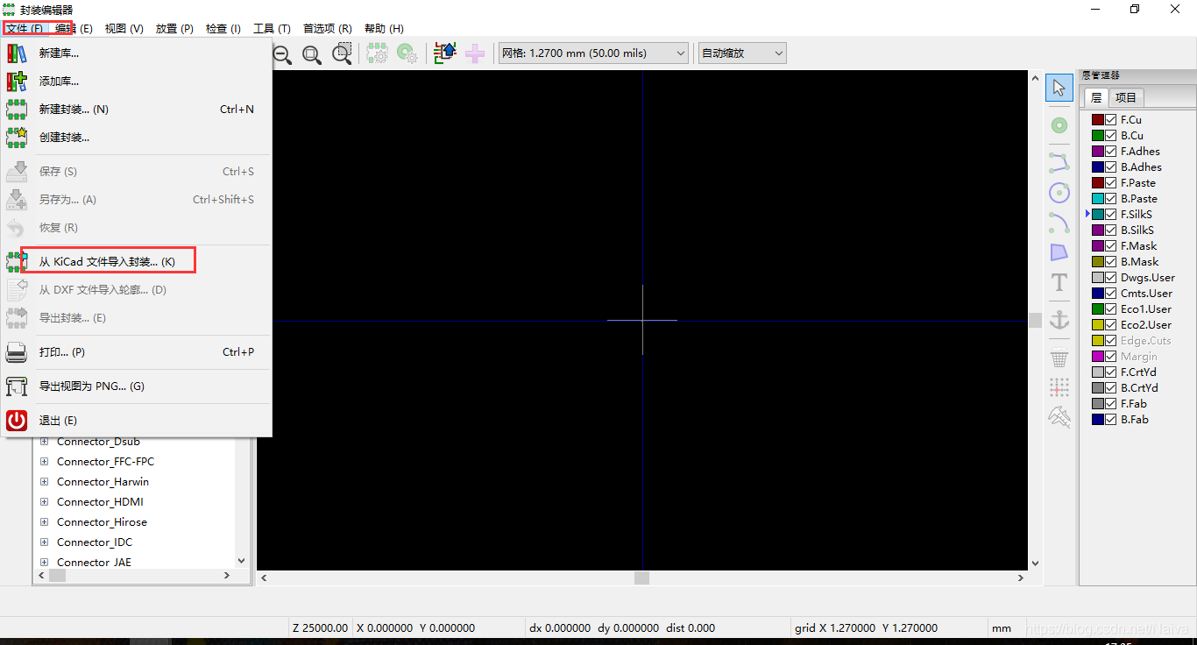Toggle the B.Cu layer checkbox
The width and height of the screenshot is (1197, 645).
point(1111,136)
